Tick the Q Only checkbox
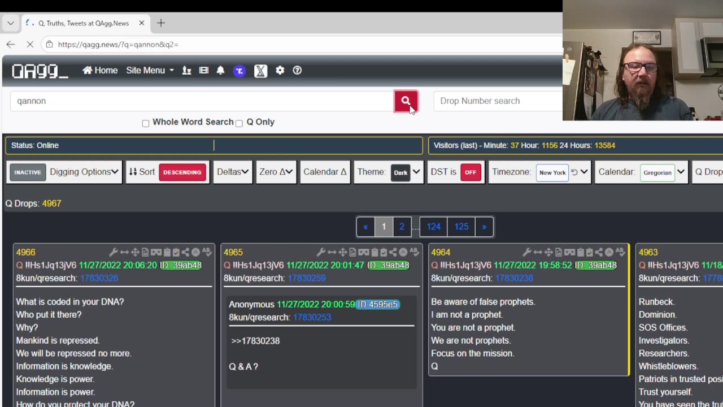723x407 pixels. tap(239, 123)
